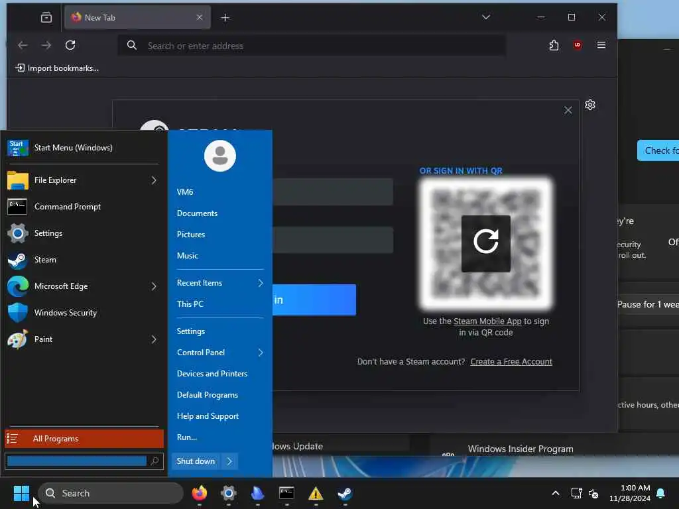Open Music from start menu
Screen dimensions: 679x509
188,255
